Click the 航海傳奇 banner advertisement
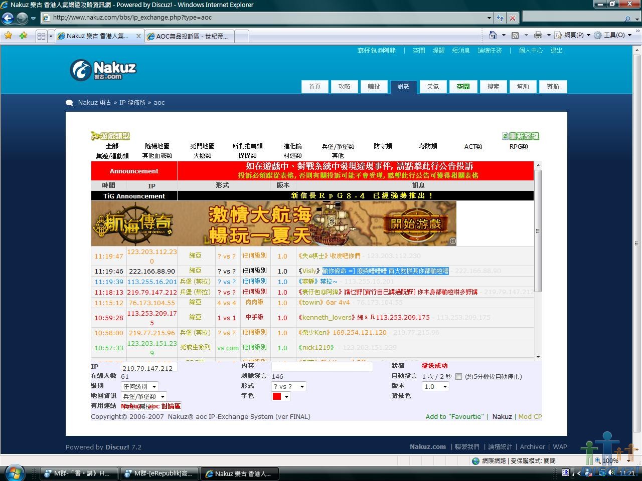 pos(274,223)
